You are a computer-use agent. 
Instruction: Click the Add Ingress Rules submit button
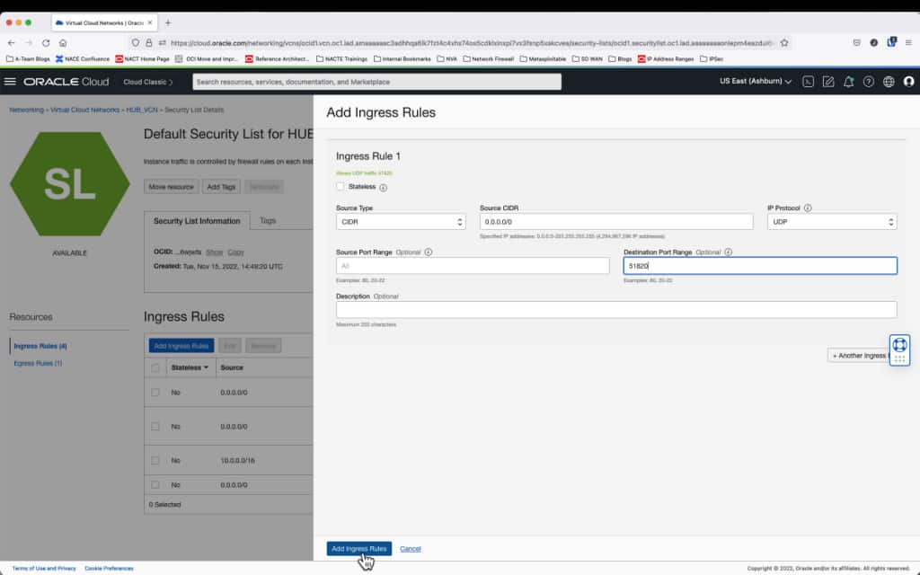point(358,548)
